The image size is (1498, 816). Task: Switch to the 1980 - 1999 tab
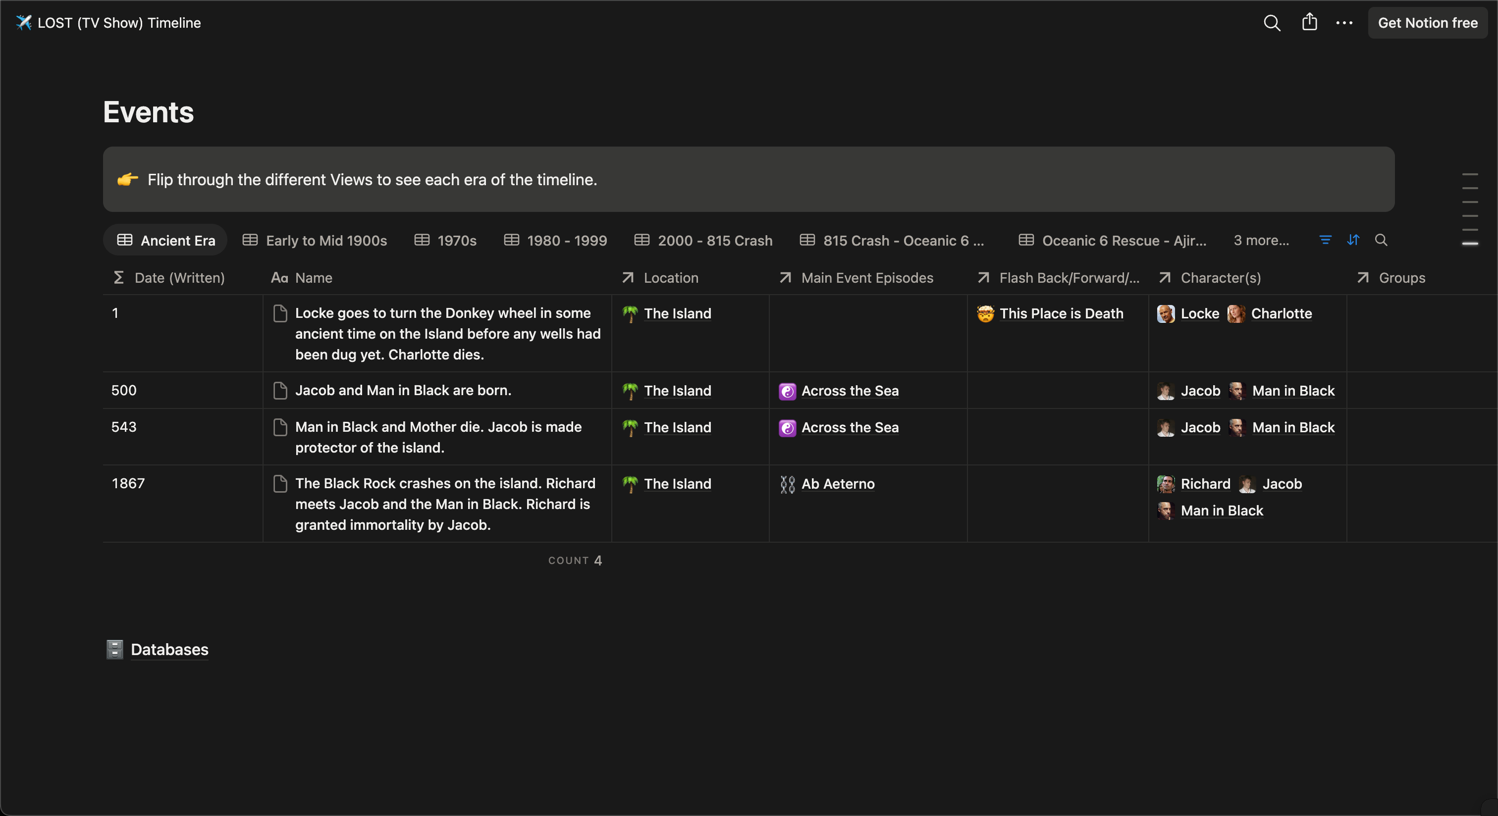(x=555, y=240)
